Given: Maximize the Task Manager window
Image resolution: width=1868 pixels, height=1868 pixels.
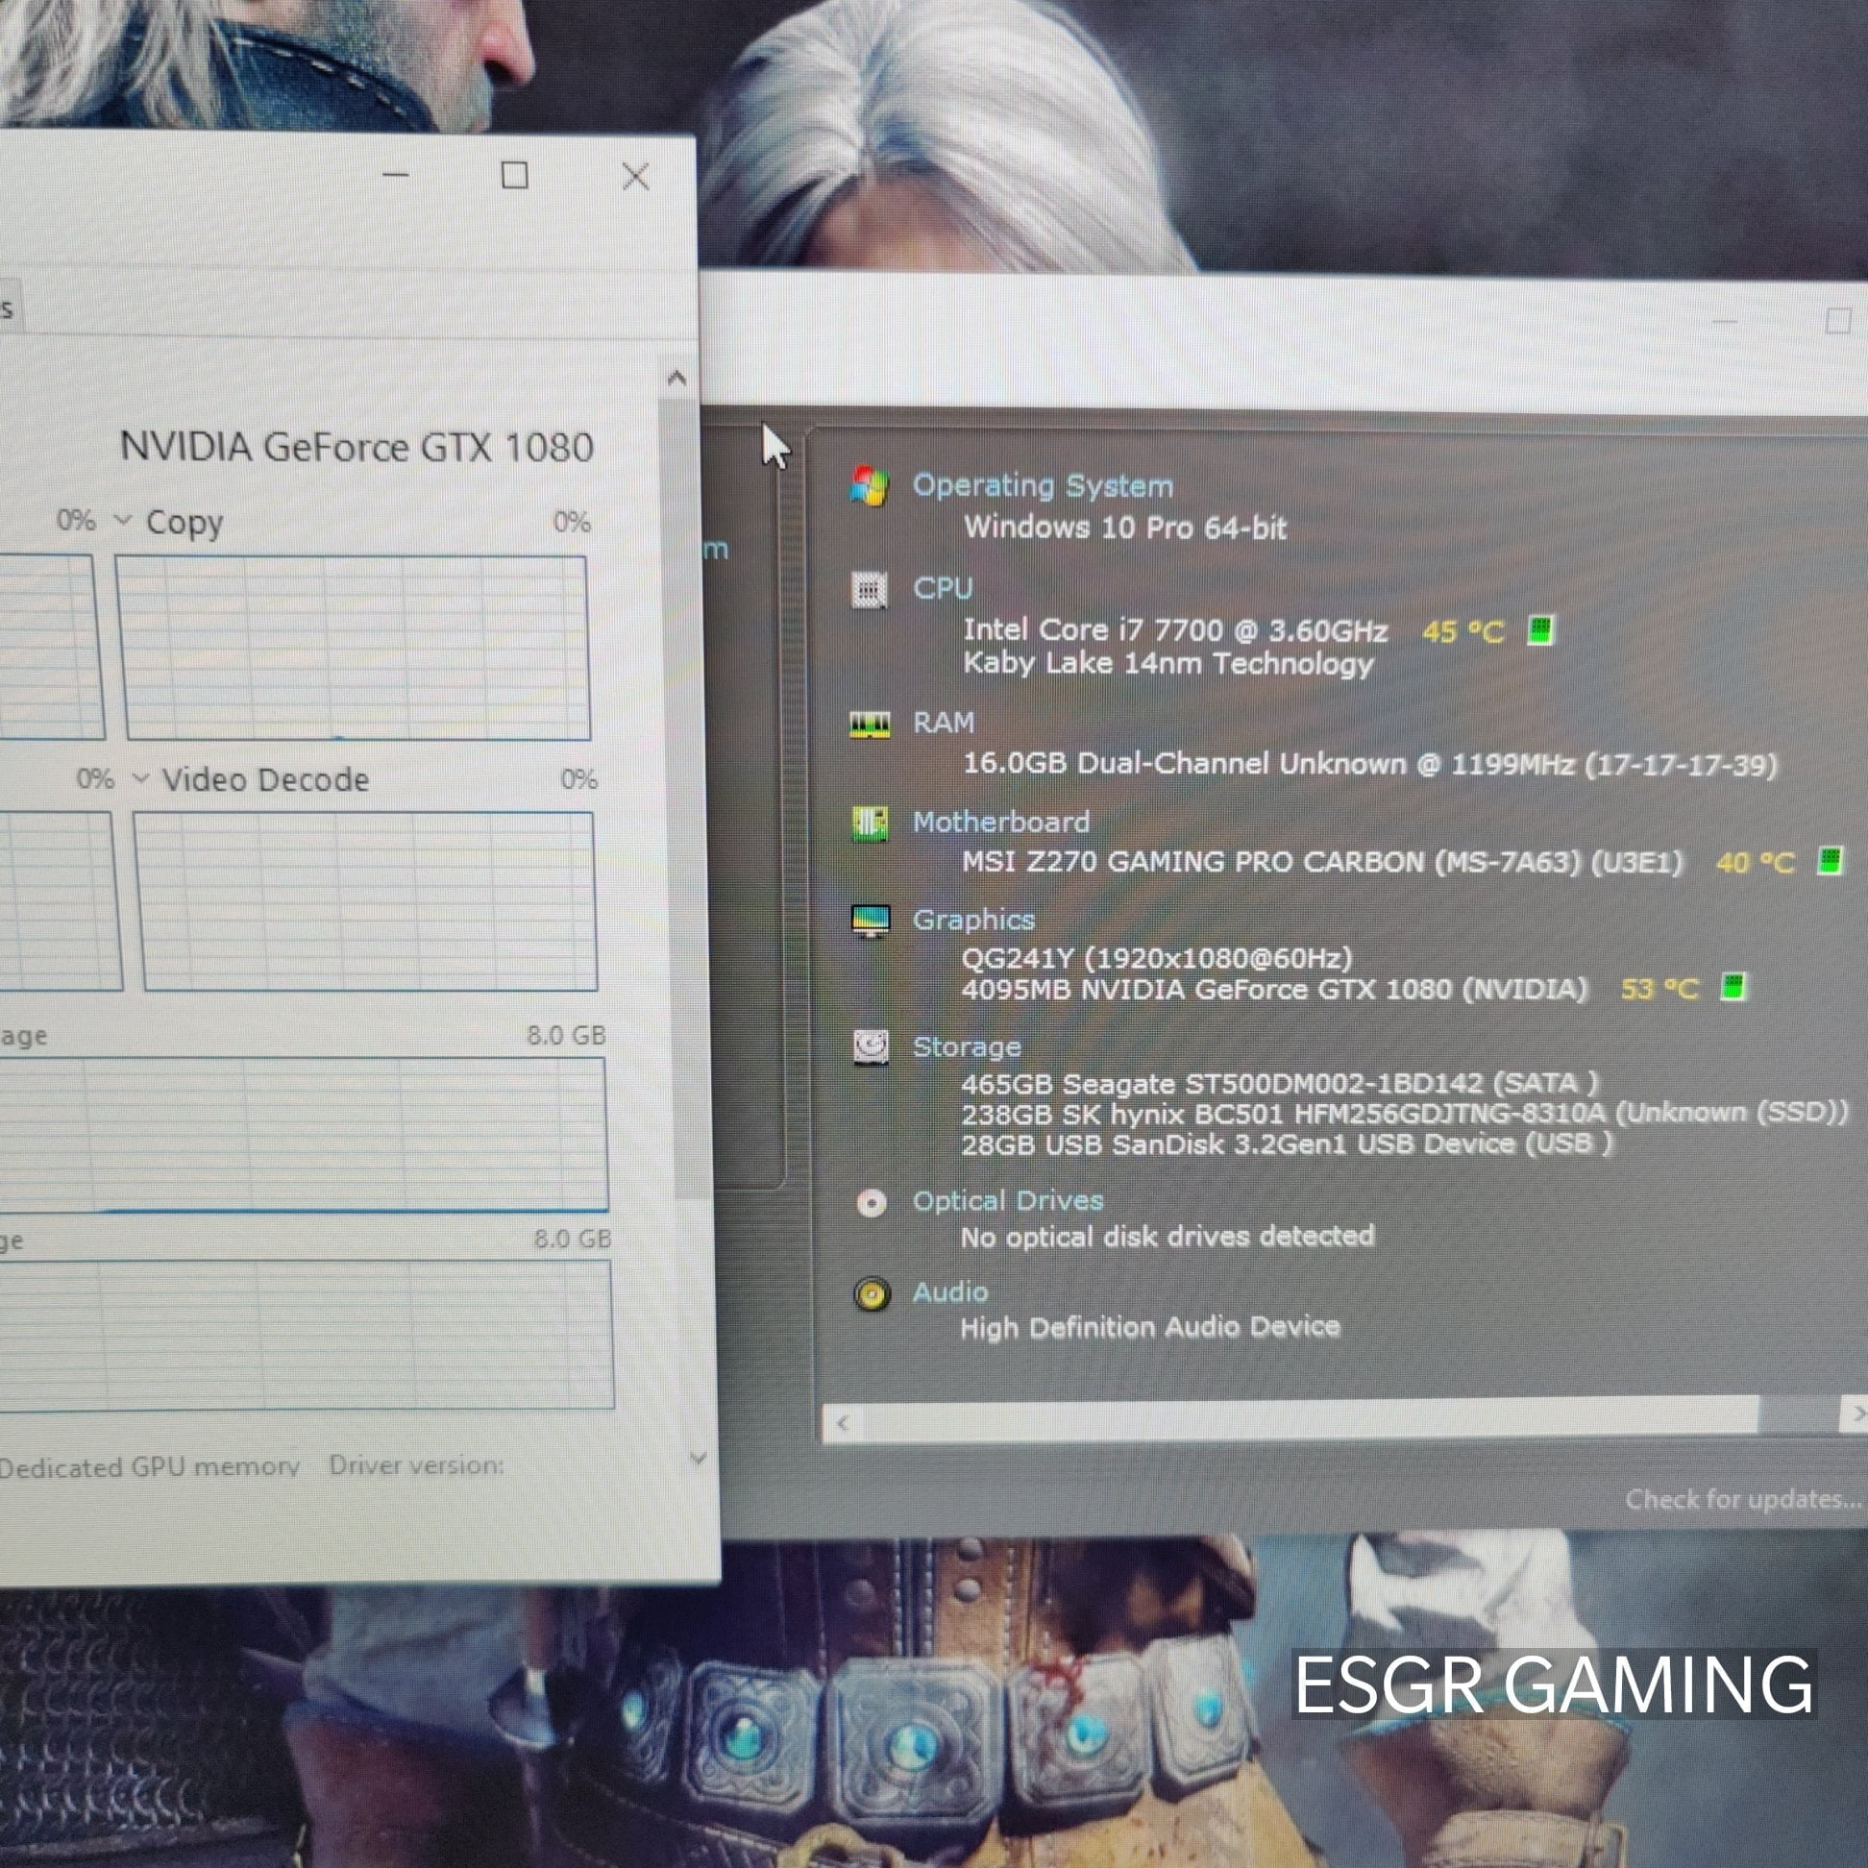Looking at the screenshot, I should click(x=514, y=175).
